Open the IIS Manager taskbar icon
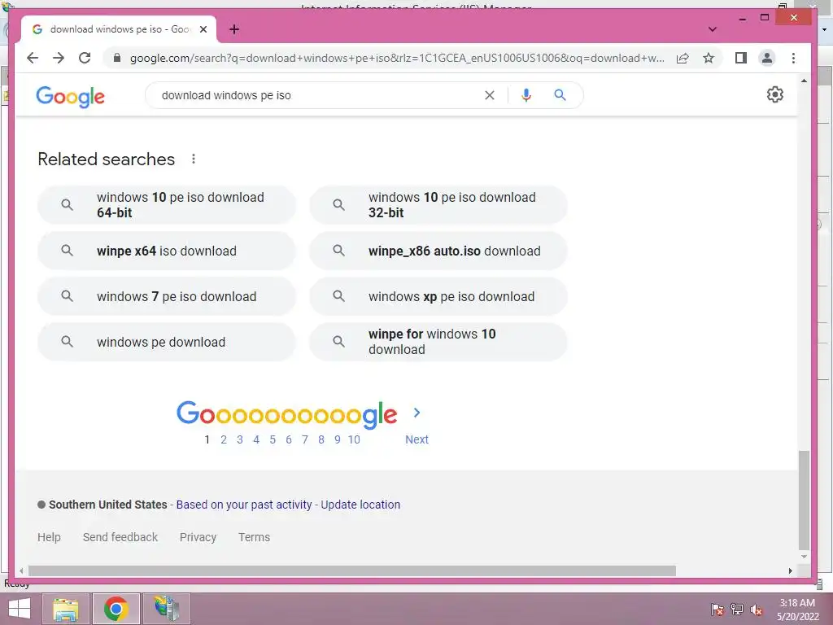 [x=166, y=609]
